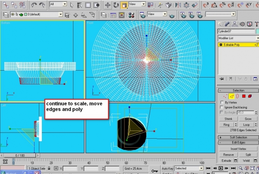
Task: Undo the last action
Action: point(34,5)
